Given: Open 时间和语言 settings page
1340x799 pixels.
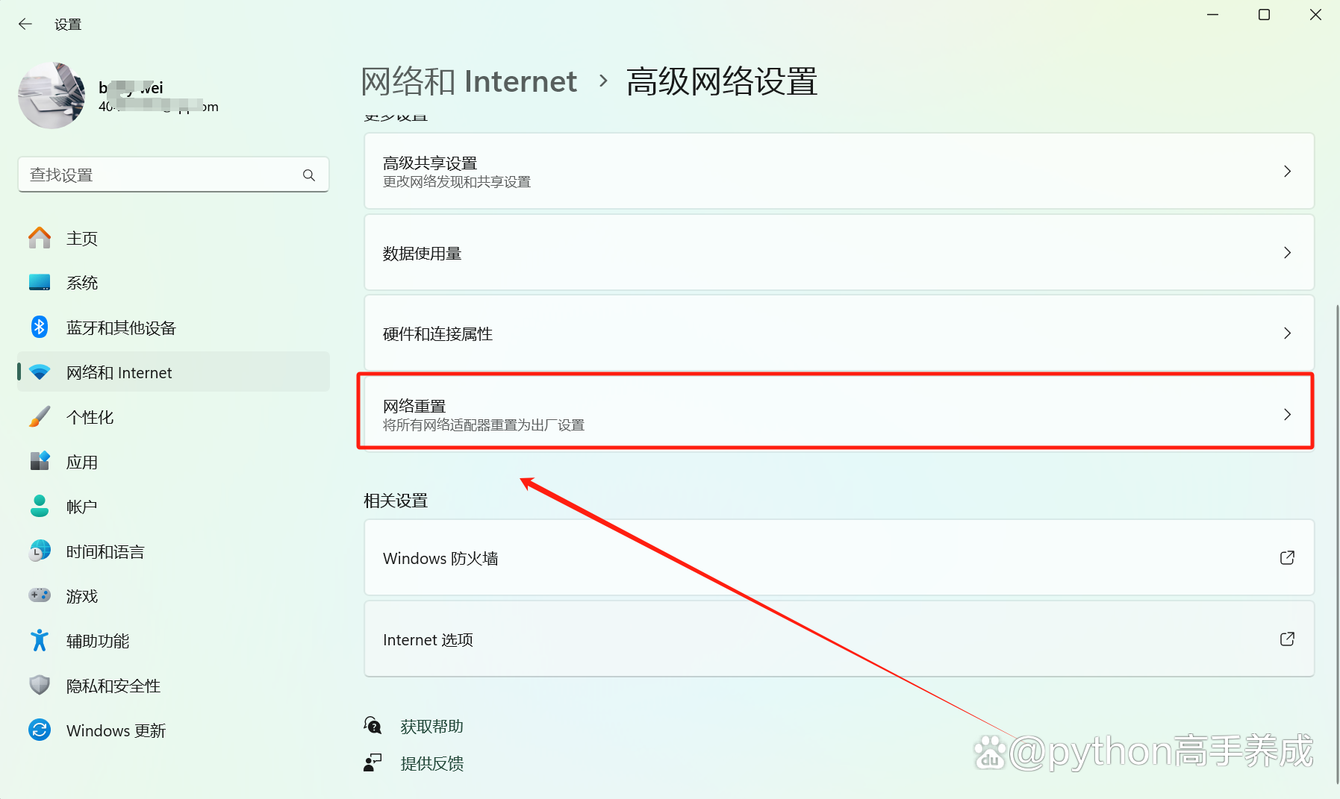Looking at the screenshot, I should [x=173, y=551].
